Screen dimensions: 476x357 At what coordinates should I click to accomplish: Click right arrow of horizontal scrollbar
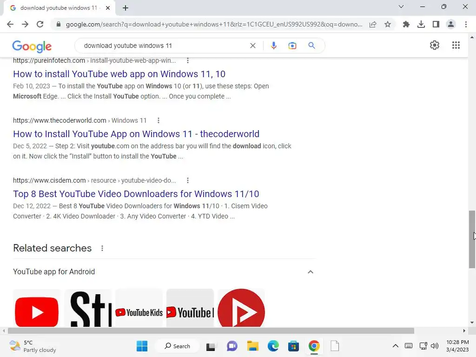tap(464, 331)
